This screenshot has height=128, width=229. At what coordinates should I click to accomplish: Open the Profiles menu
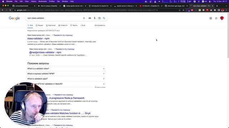[52, 1]
